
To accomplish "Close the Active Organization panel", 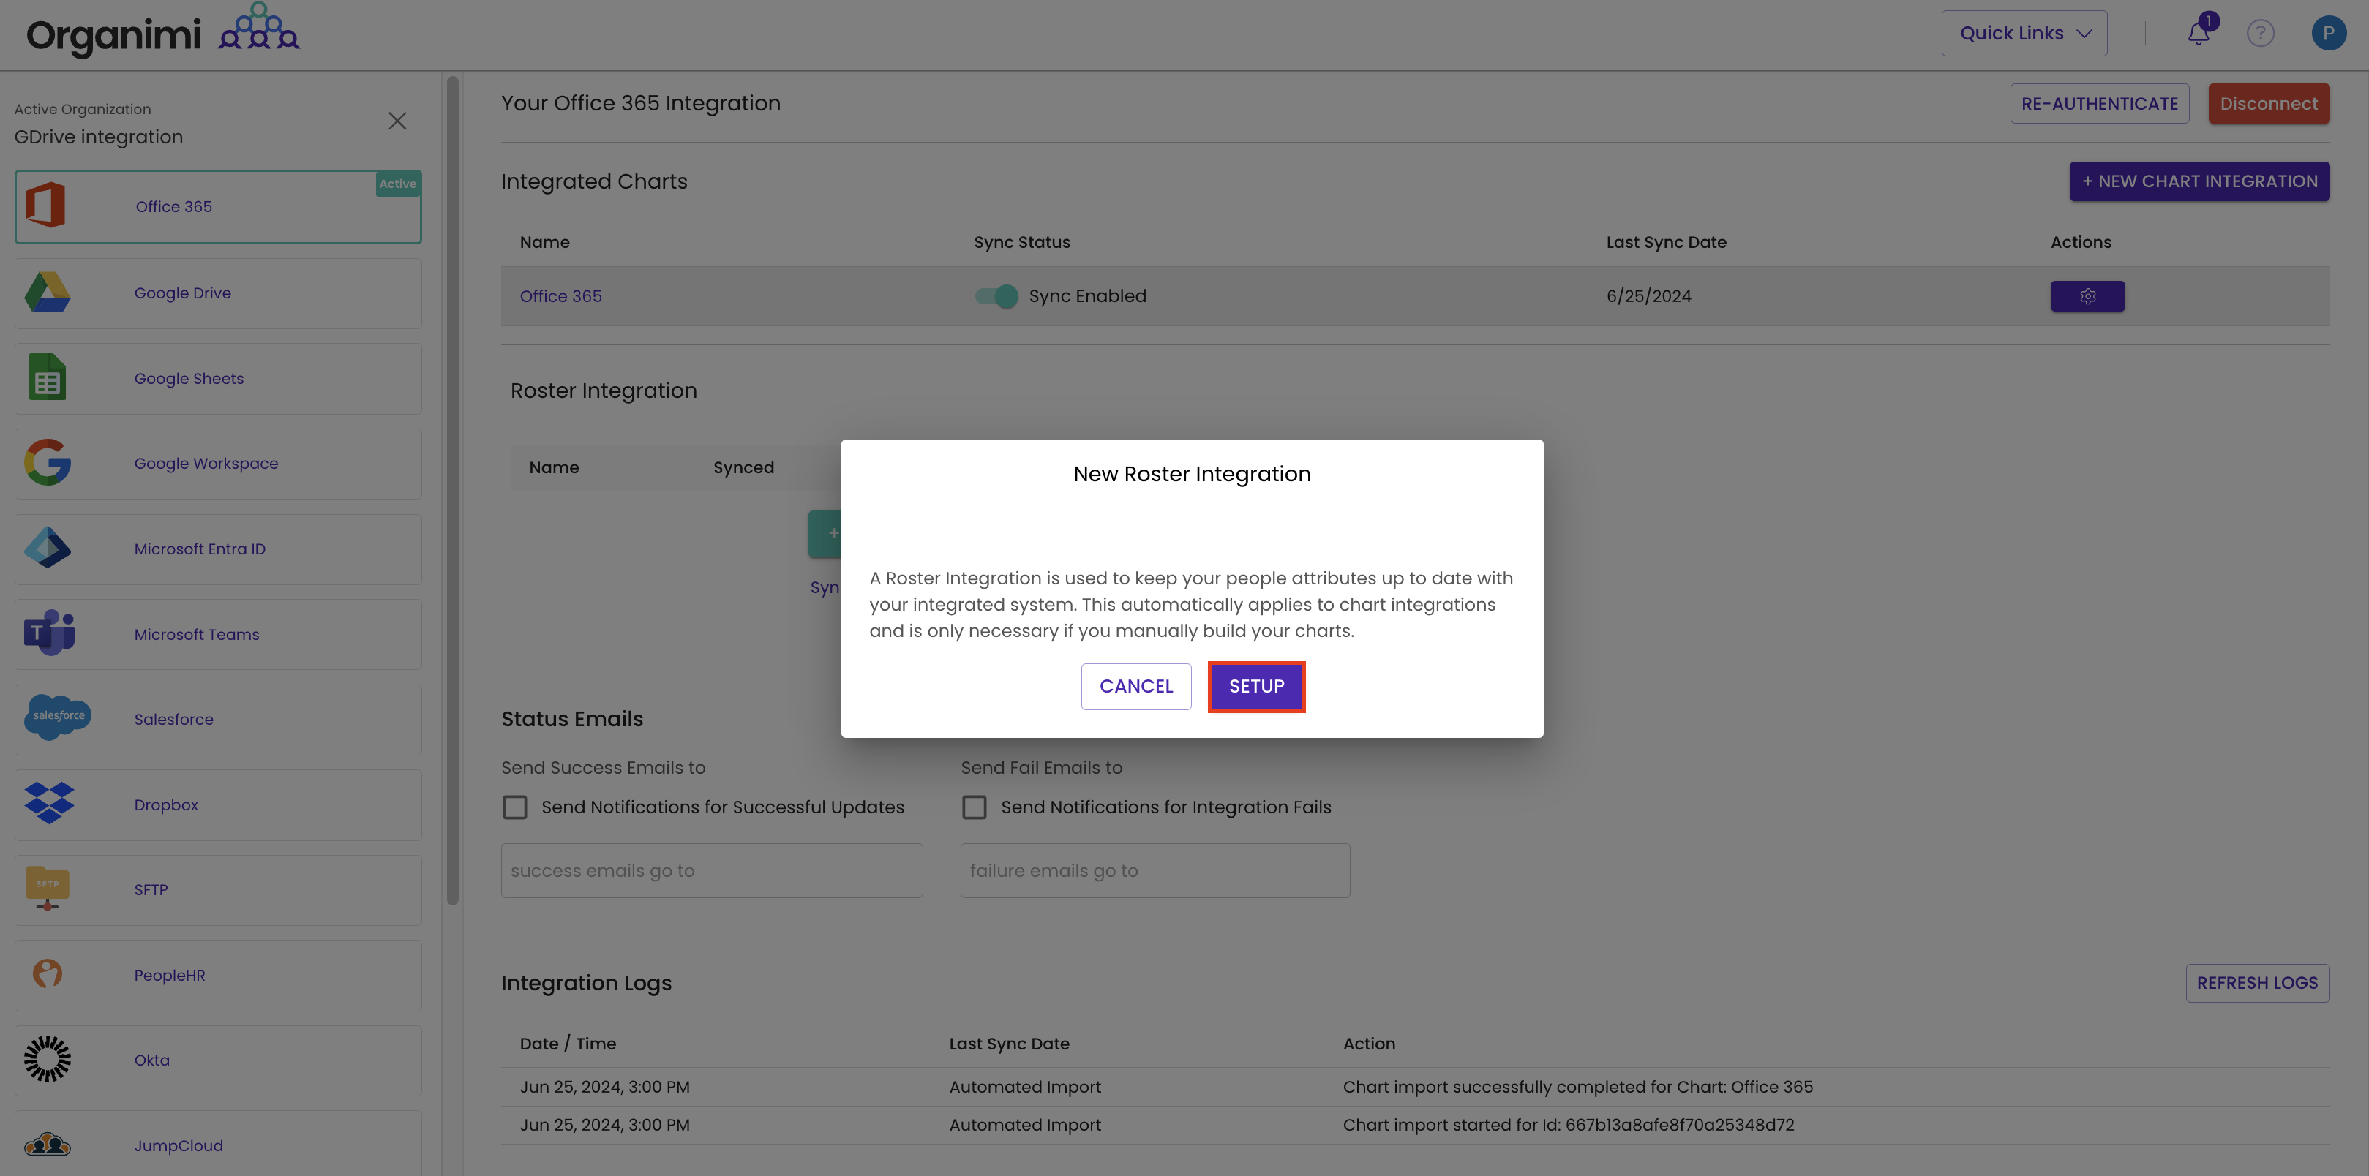I will (397, 121).
